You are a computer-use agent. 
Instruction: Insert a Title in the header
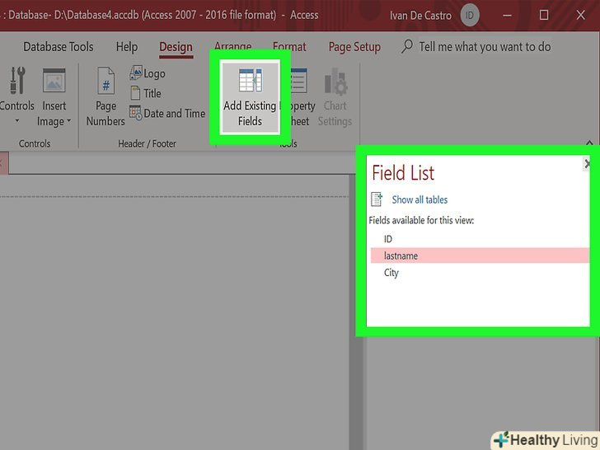146,93
